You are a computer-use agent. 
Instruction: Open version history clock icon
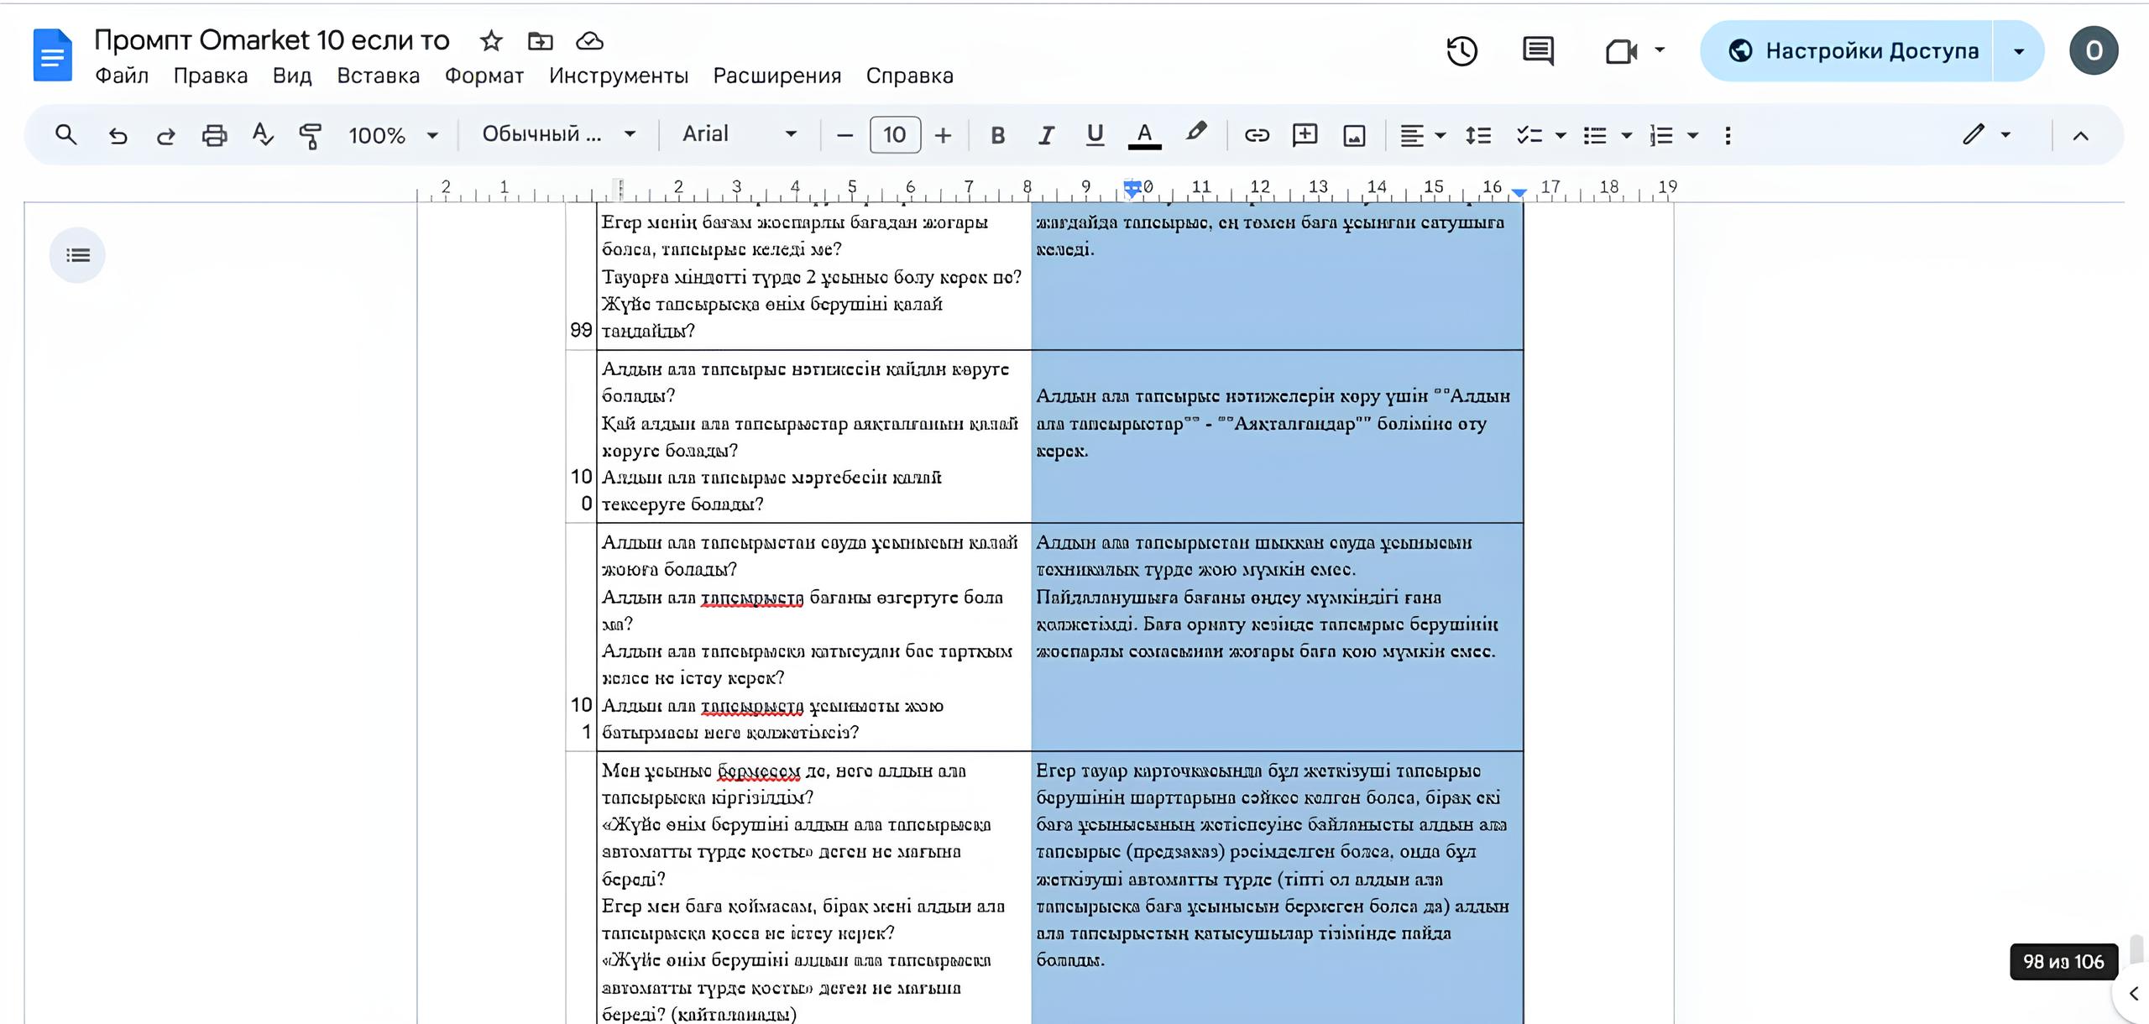[1461, 51]
